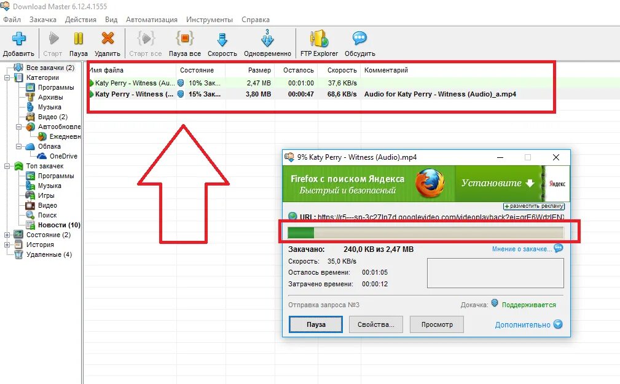Image resolution: width=620 pixels, height=384 pixels.
Task: Expand Дополнительно in download dialog
Action: 528,324
